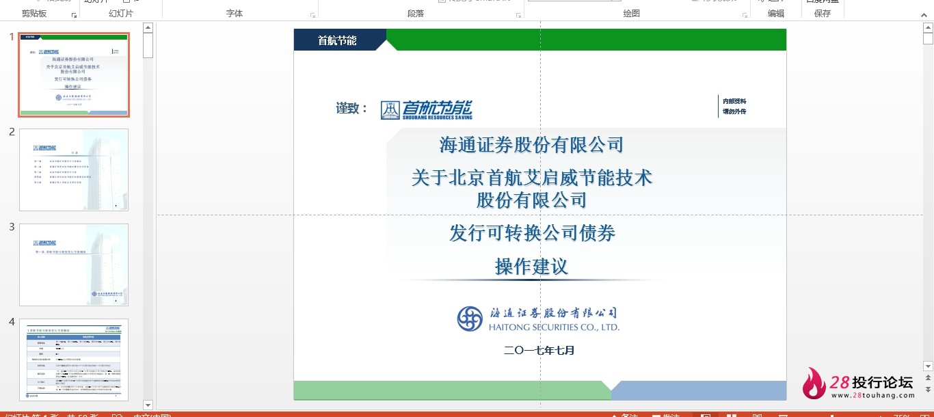Click thumbnail pane scroll-up arrow
The width and height of the screenshot is (934, 417).
(148, 27)
